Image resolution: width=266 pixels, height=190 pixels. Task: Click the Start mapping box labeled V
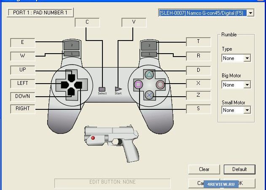134,22
